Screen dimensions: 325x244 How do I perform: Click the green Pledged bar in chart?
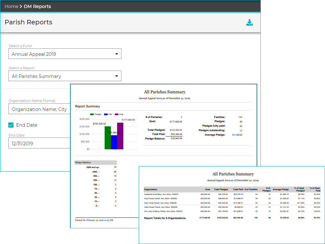click(x=108, y=138)
